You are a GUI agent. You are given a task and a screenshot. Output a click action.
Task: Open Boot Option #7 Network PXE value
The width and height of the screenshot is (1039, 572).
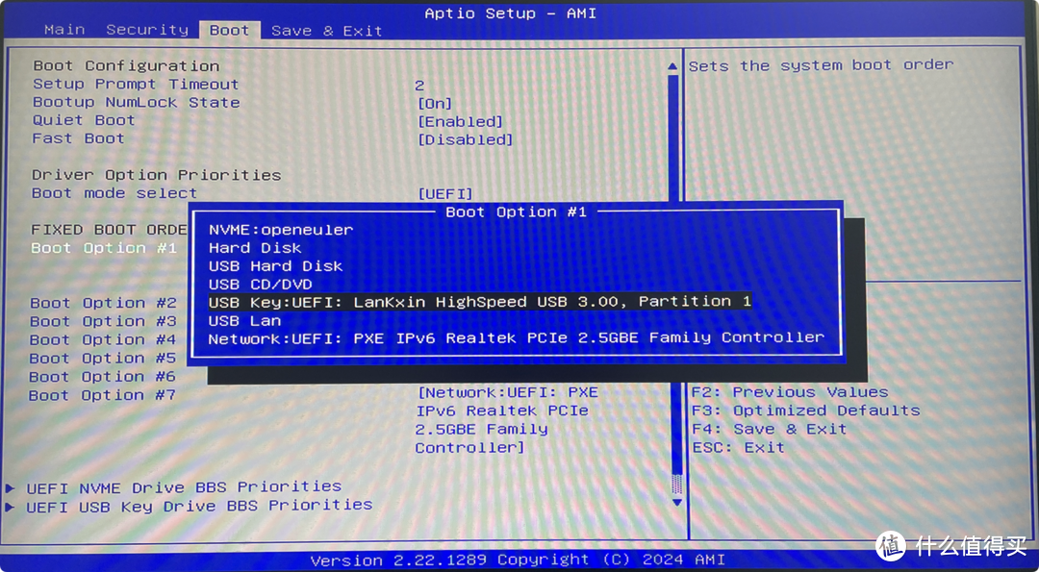click(507, 420)
